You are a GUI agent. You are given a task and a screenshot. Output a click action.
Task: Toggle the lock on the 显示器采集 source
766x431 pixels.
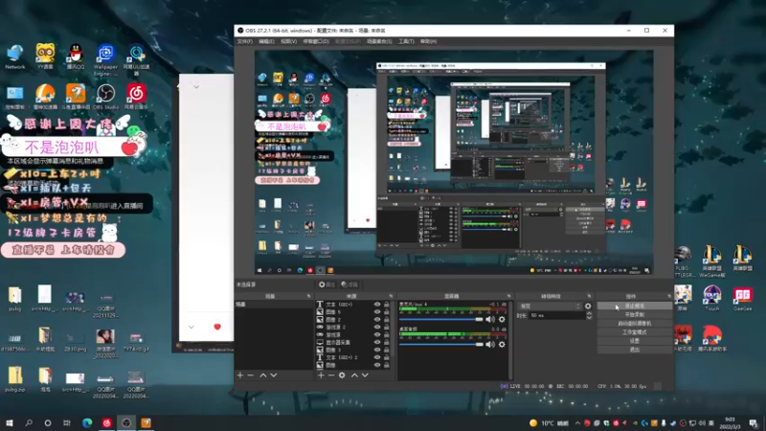[387, 342]
